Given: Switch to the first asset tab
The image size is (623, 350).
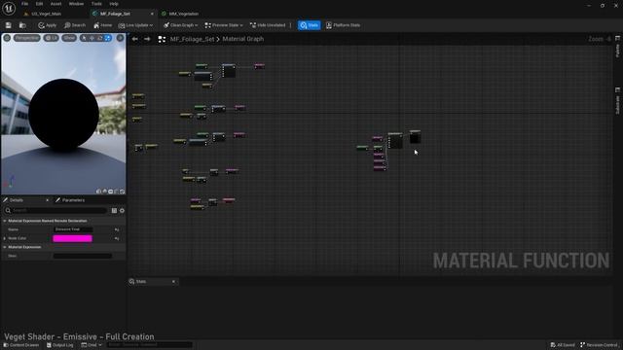Looking at the screenshot, I should 46,14.
